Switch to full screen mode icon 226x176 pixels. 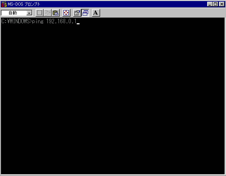(66, 13)
